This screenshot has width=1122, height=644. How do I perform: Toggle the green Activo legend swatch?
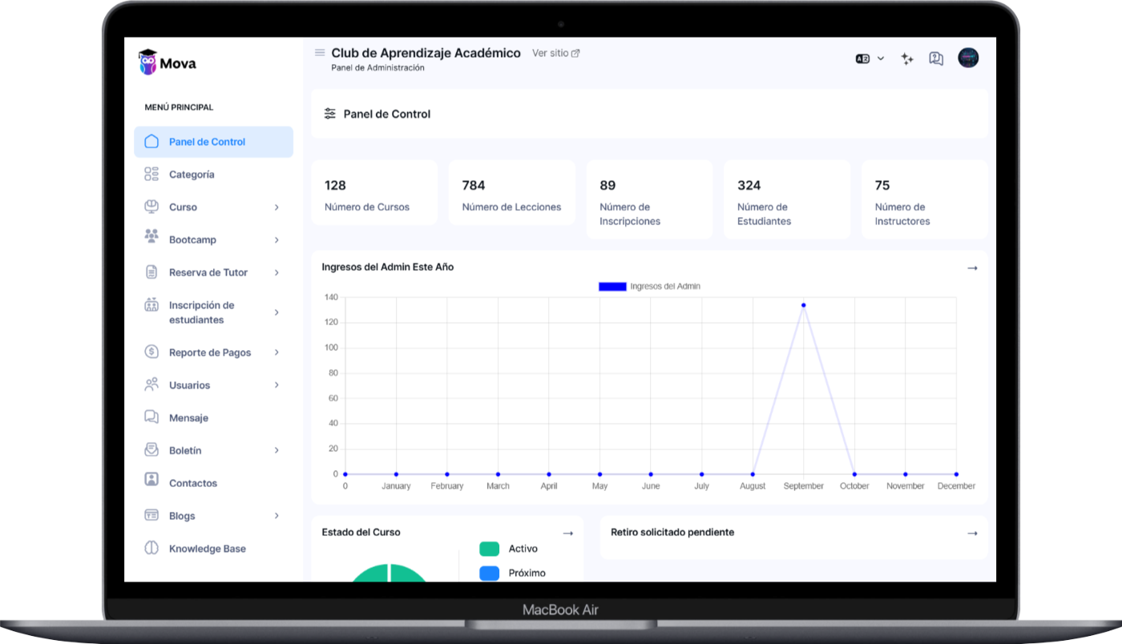coord(489,549)
